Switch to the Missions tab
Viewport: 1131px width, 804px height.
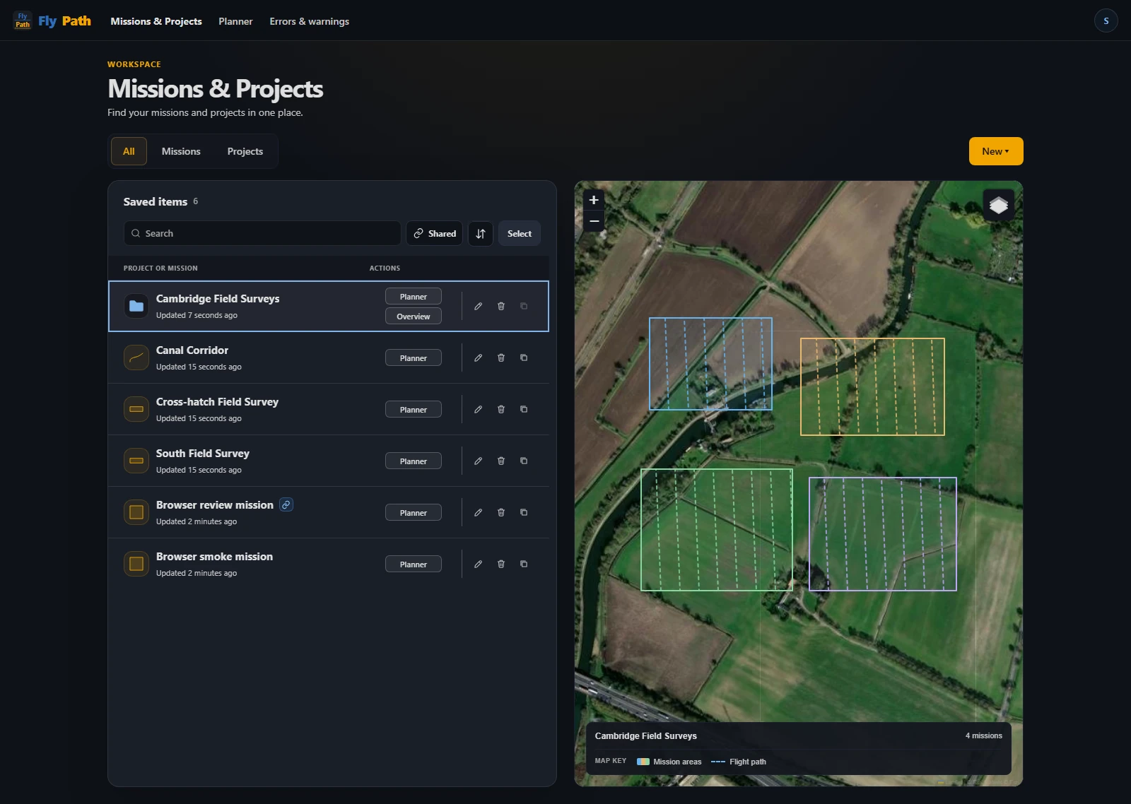(x=181, y=151)
